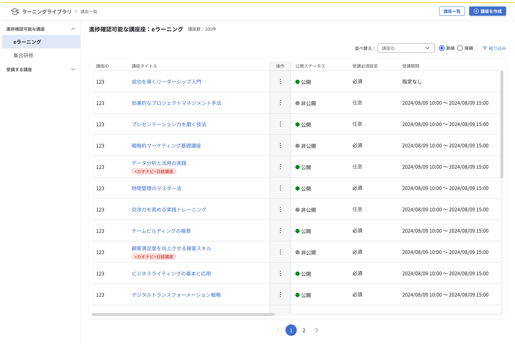Open the プレゼンテーション力を磨く技法 course link
515x344 pixels.
pos(169,124)
